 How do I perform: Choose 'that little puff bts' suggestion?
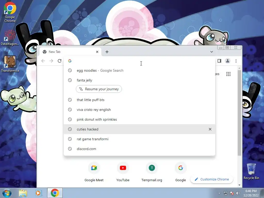click(x=139, y=100)
